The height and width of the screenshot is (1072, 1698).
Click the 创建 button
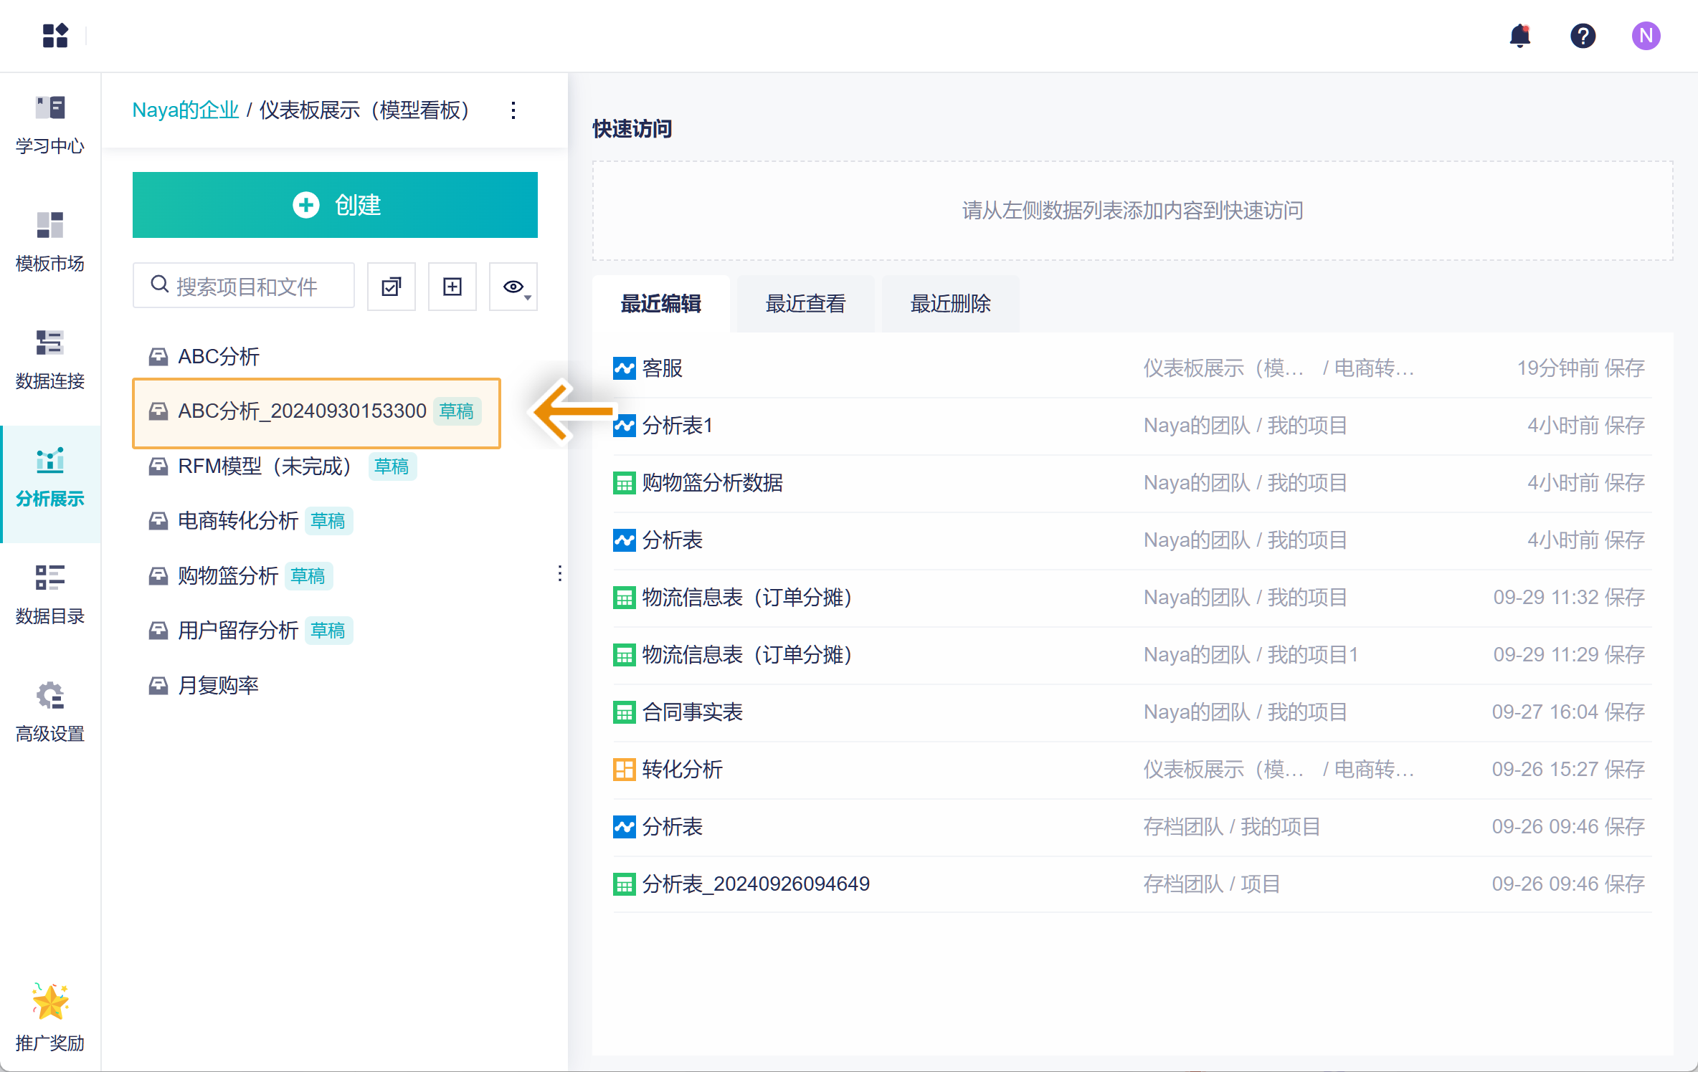click(x=335, y=205)
